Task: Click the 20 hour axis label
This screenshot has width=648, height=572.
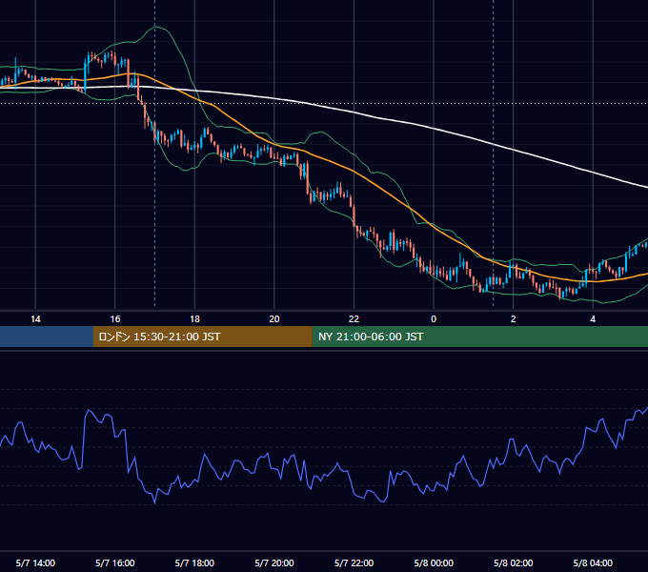Action: (274, 319)
